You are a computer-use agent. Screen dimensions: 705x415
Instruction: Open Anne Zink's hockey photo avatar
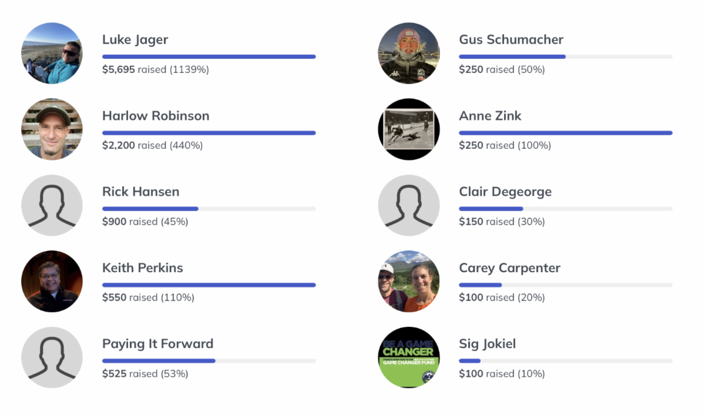click(x=408, y=129)
